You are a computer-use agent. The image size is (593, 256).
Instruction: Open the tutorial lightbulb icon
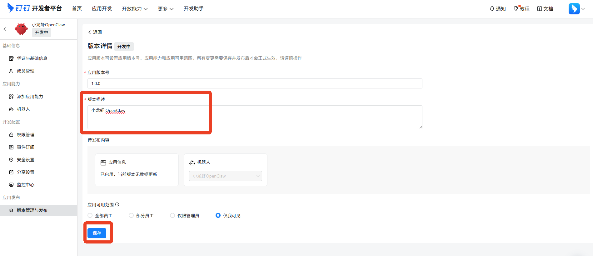pyautogui.click(x=516, y=9)
